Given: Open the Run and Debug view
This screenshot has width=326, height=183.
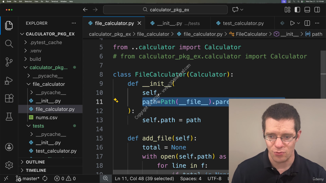Looking at the screenshot, I should click(x=9, y=80).
